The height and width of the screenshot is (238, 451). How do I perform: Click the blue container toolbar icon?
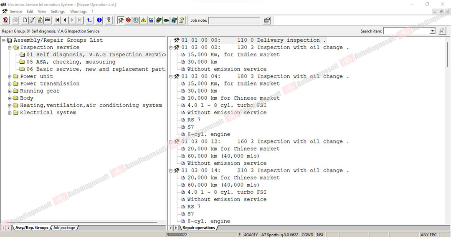(x=151, y=20)
